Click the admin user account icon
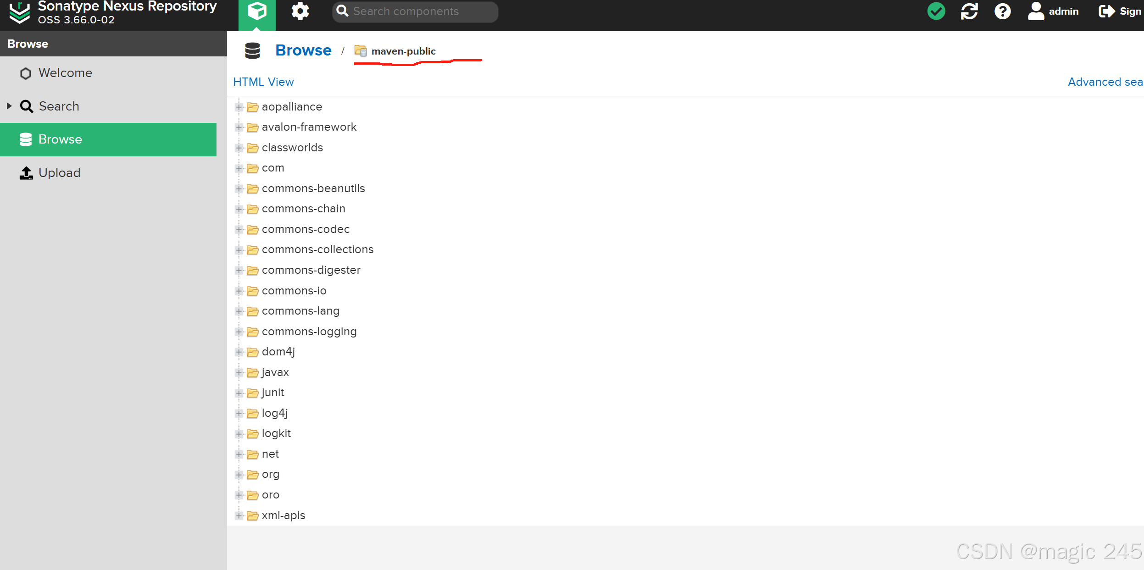 click(x=1036, y=11)
